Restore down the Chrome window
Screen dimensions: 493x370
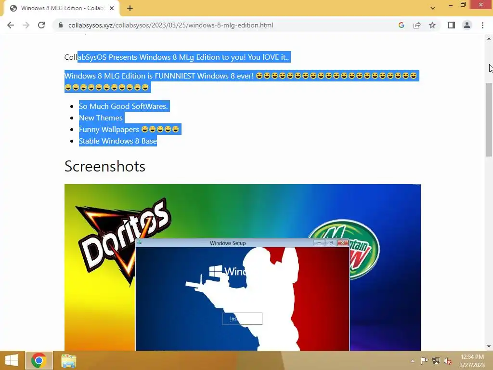[463, 5]
